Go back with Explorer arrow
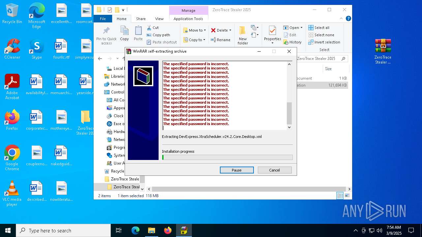The height and width of the screenshot is (237, 422). click(x=100, y=59)
